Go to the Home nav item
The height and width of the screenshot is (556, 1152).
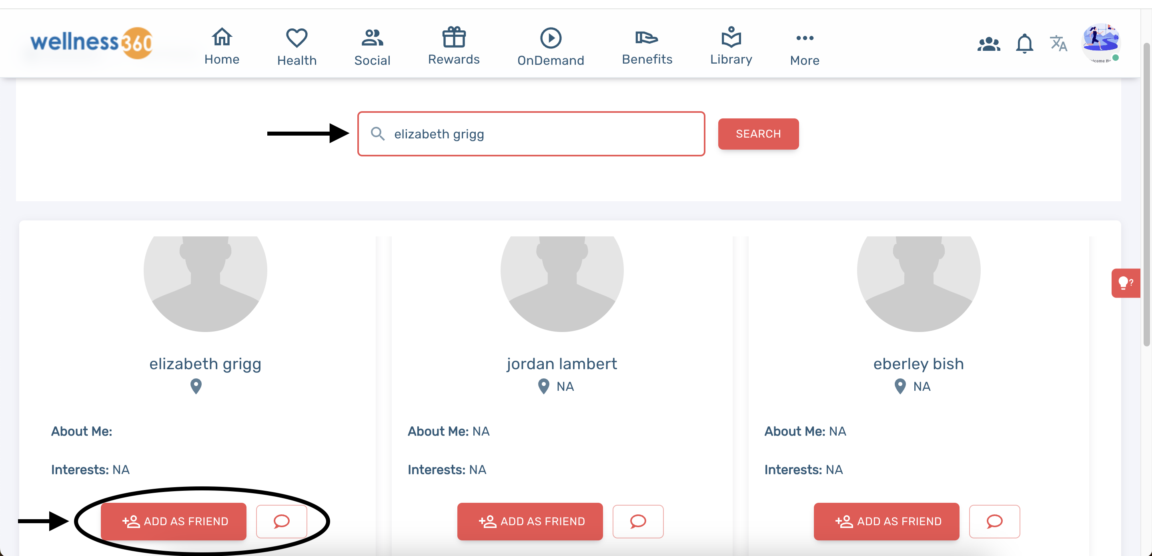point(222,46)
